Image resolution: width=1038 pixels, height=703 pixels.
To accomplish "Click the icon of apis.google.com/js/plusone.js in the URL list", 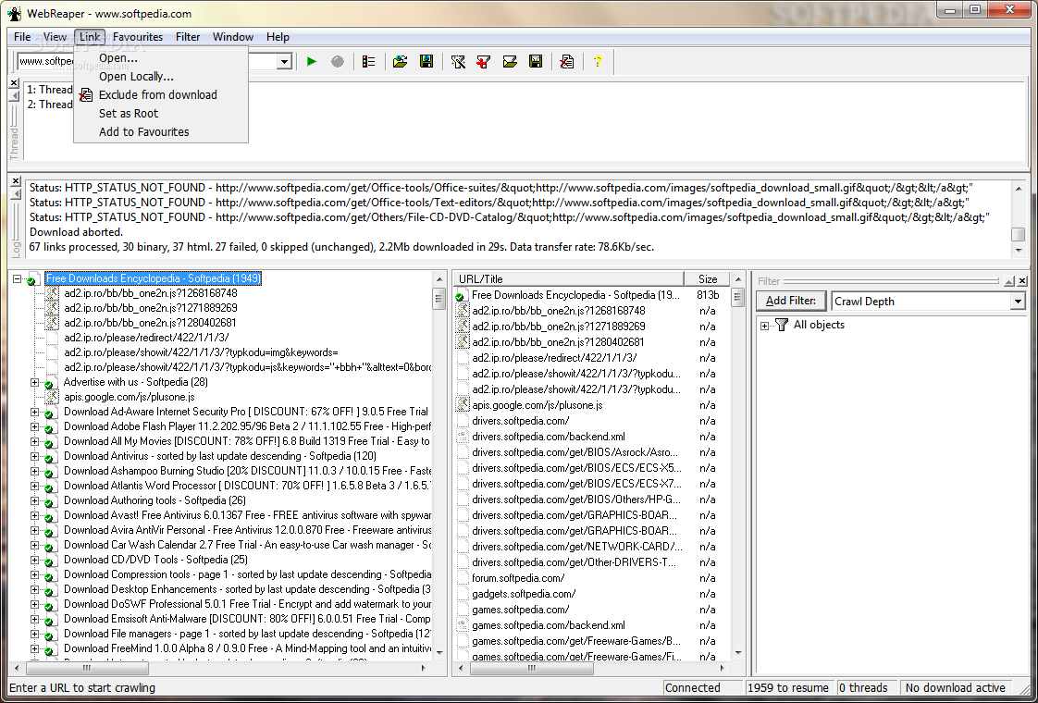I will 462,404.
